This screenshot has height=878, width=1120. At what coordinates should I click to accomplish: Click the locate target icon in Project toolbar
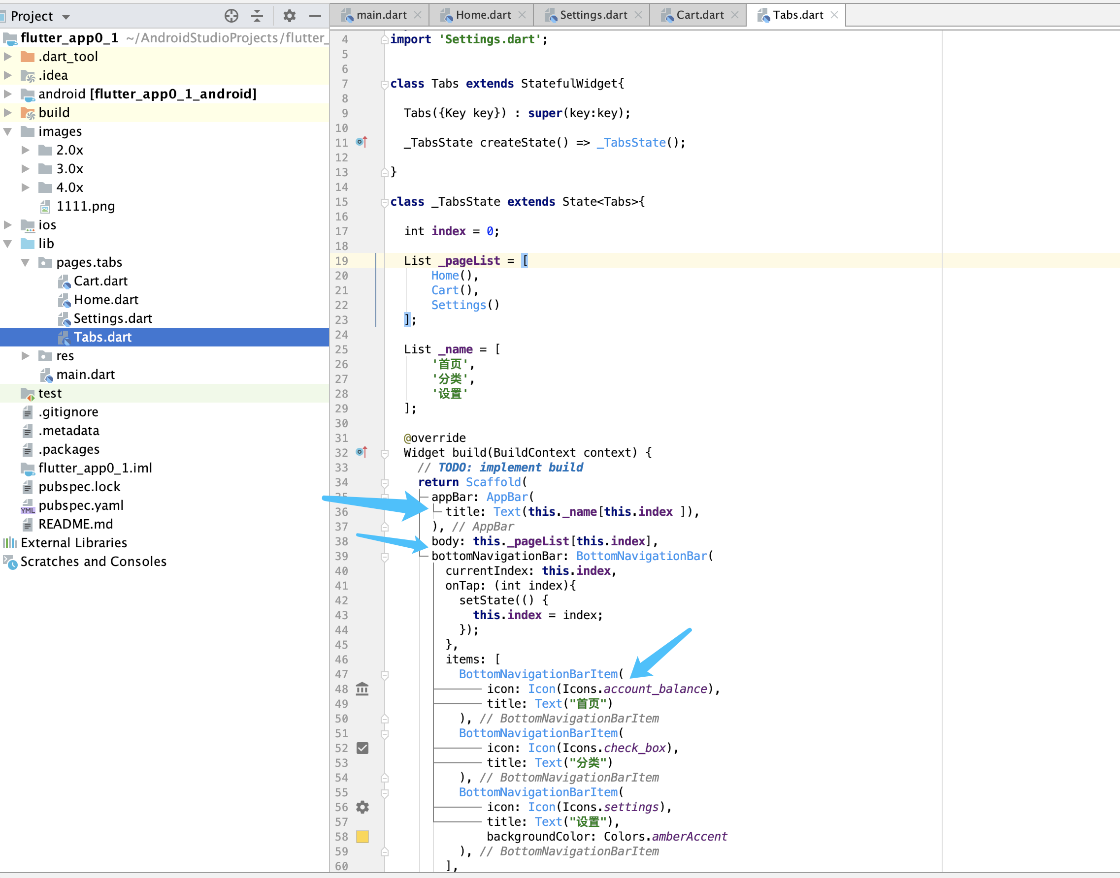pyautogui.click(x=231, y=16)
